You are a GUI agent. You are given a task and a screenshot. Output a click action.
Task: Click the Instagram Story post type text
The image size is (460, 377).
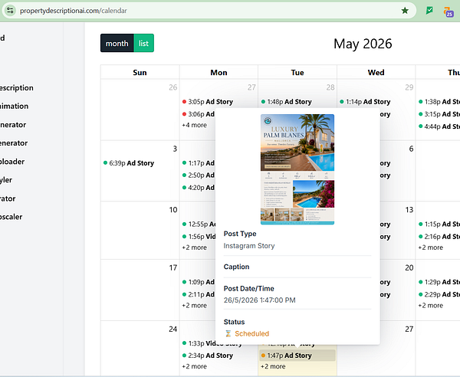pyautogui.click(x=249, y=246)
